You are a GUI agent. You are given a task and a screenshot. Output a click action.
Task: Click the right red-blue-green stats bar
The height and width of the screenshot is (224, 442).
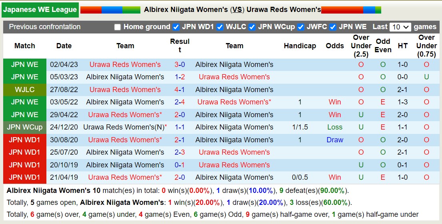(351, 10)
